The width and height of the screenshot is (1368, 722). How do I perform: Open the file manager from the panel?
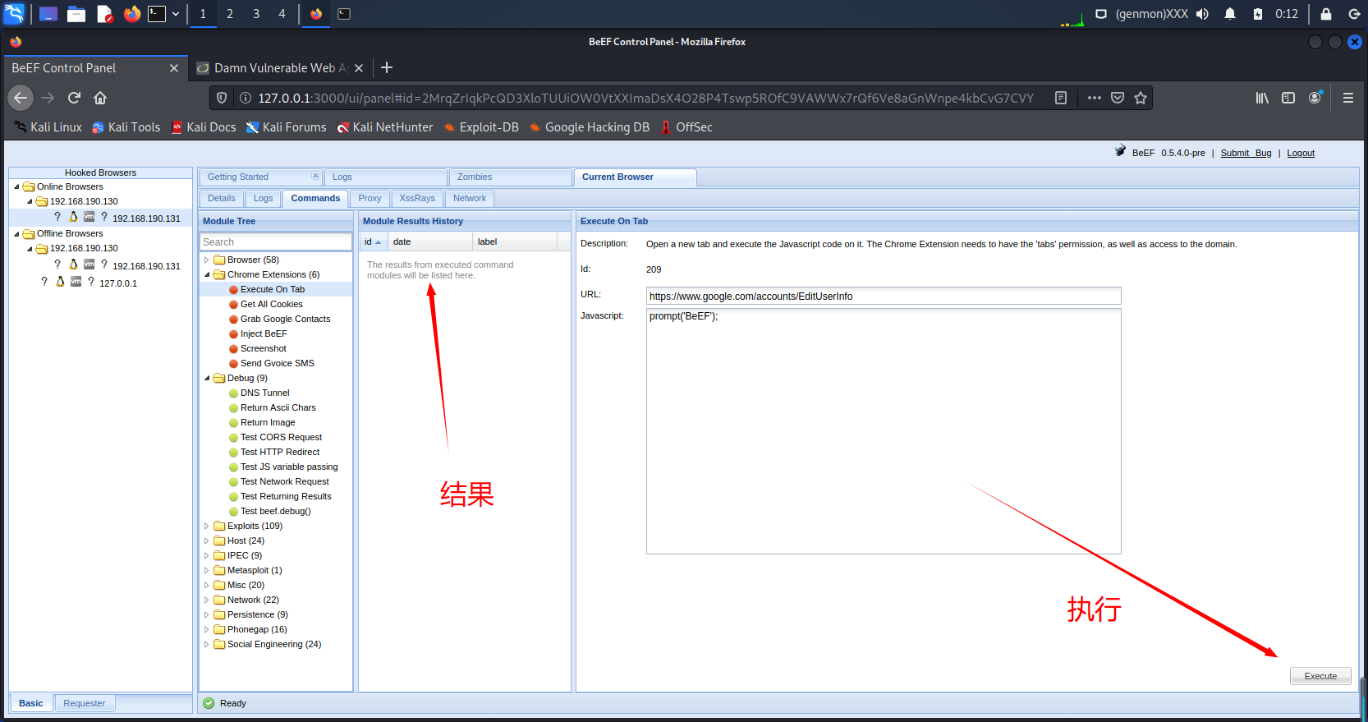(x=76, y=14)
